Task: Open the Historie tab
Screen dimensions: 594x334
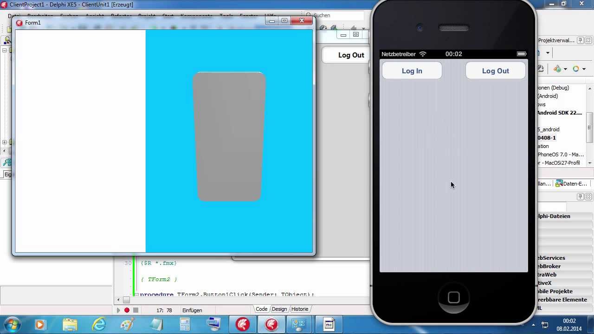Action: pos(299,309)
